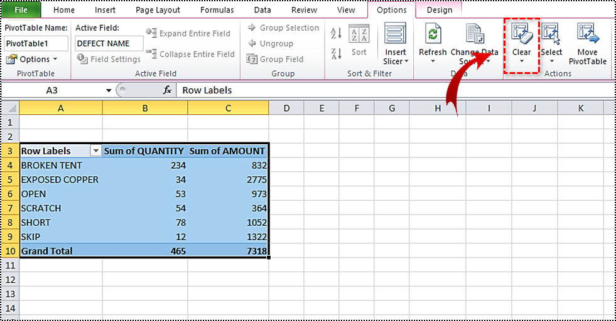Open the PivotTable Options dropdown
616x321 pixels.
pyautogui.click(x=31, y=59)
